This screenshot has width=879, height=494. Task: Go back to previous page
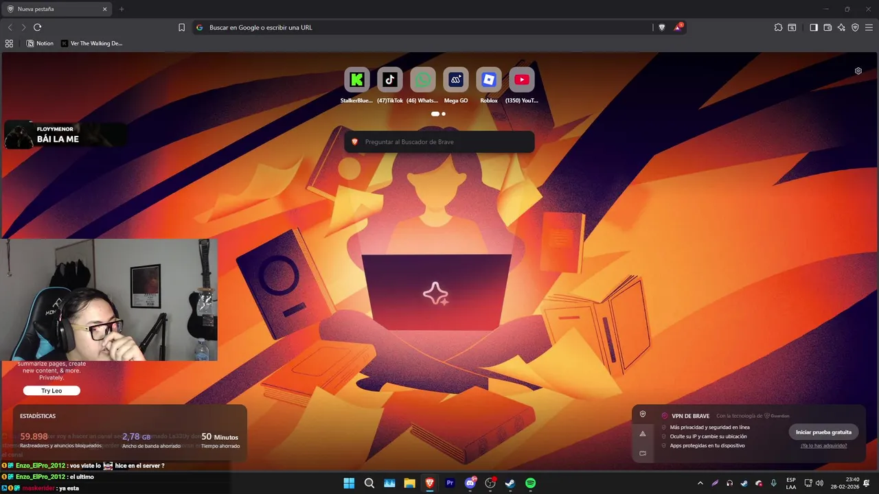[x=10, y=27]
